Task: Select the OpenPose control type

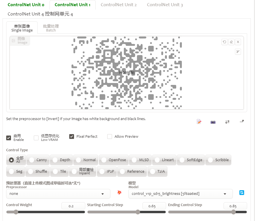Action: click(114, 160)
